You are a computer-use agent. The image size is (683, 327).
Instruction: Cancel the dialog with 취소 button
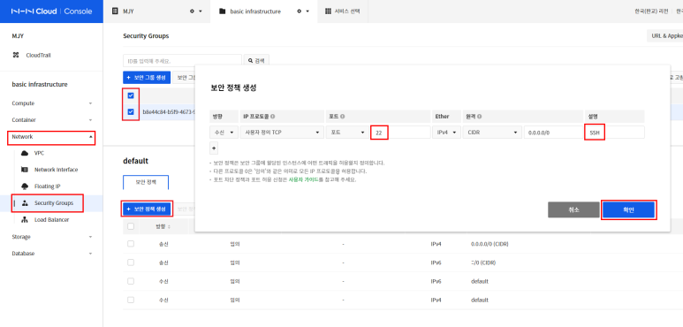point(573,209)
